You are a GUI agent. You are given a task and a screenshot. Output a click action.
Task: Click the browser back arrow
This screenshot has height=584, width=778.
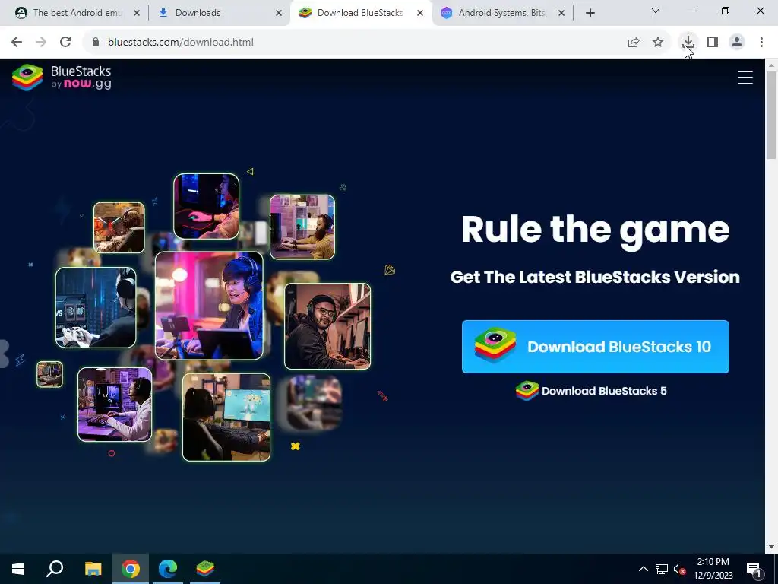pyautogui.click(x=17, y=43)
